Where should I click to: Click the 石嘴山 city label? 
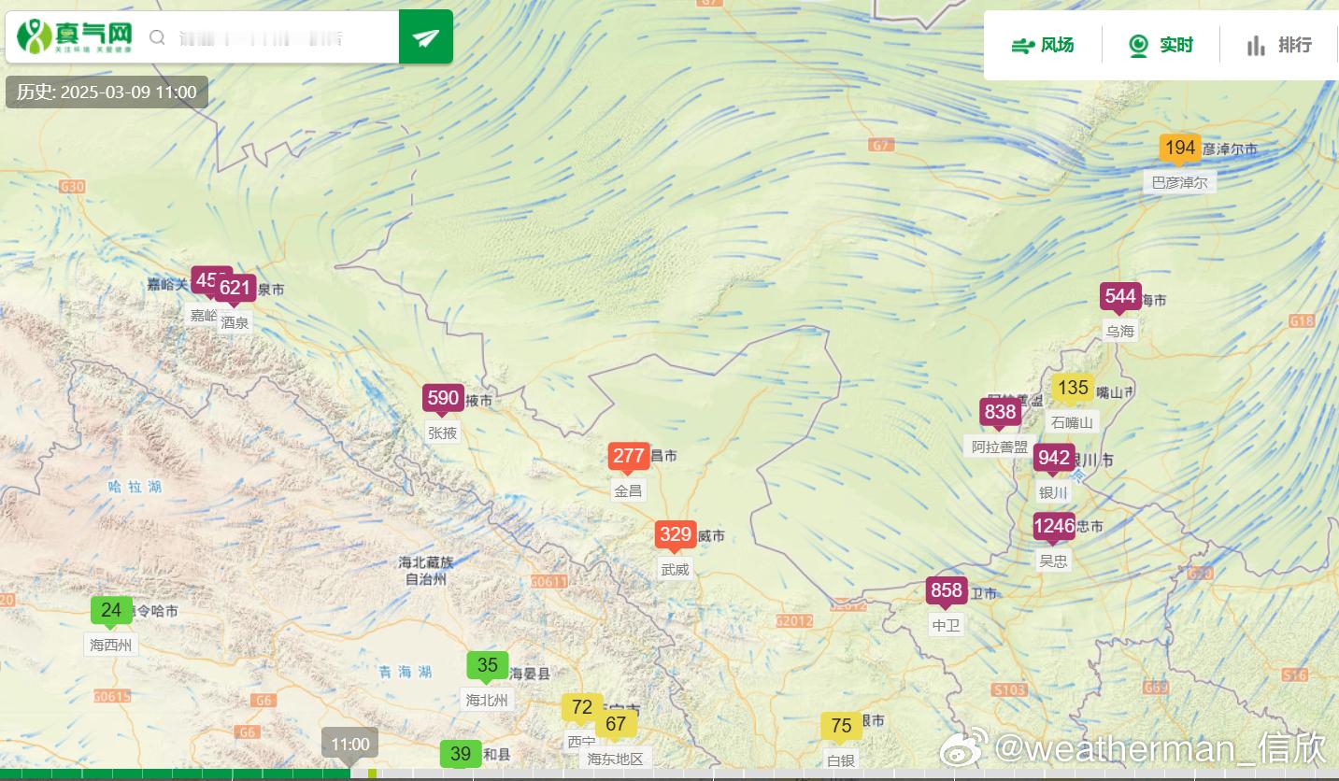[x=1073, y=422]
